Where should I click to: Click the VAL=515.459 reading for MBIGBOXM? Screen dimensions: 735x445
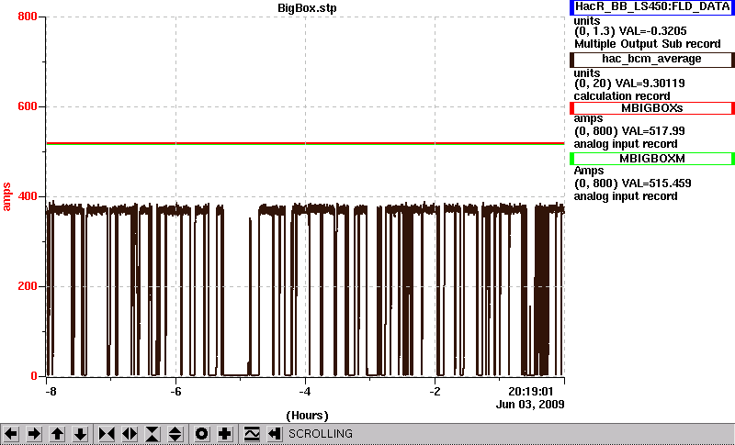coord(655,184)
